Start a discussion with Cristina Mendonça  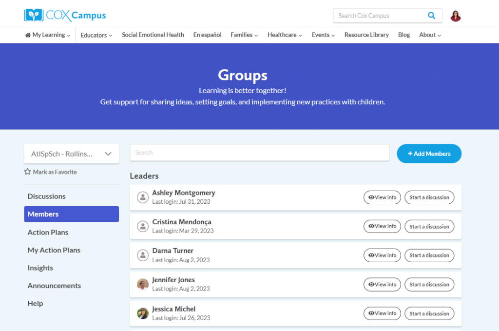coord(429,226)
